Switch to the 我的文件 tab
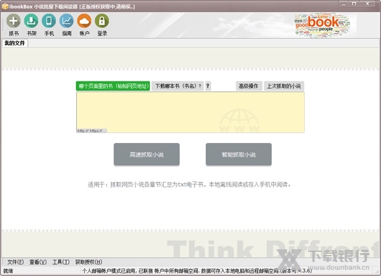Image resolution: width=381 pixels, height=276 pixels. (x=15, y=43)
